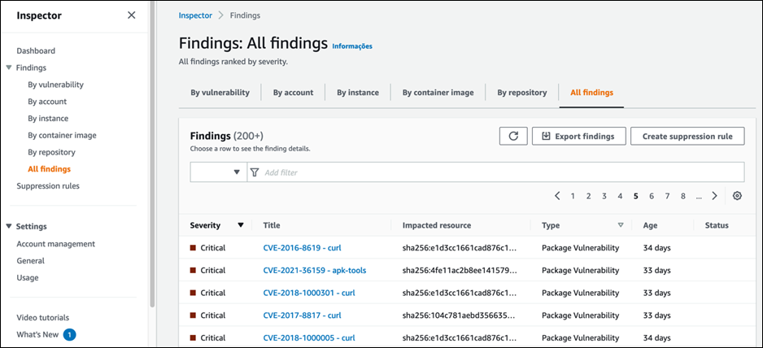The height and width of the screenshot is (348, 763).
Task: Sort findings by Severity arrow
Action: click(241, 225)
